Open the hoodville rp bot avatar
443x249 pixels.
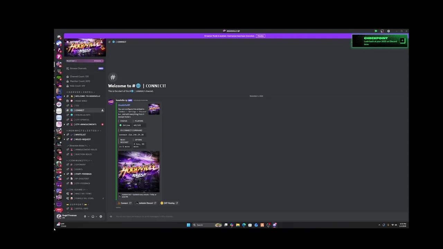pyautogui.click(x=111, y=102)
